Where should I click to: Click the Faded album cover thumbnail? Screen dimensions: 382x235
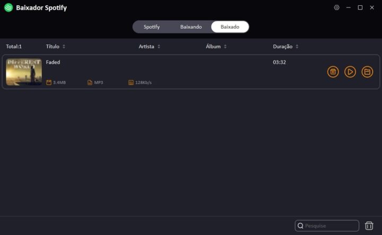pos(24,72)
